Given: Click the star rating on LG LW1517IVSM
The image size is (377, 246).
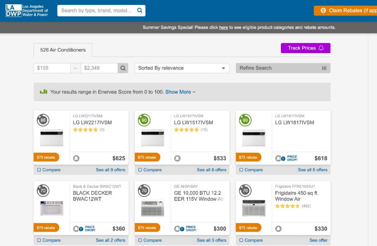Looking at the screenshot, I should tap(186, 130).
